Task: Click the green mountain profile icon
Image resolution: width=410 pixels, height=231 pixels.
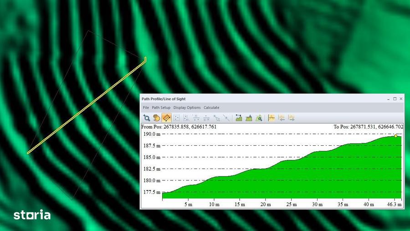Action: pos(249,118)
